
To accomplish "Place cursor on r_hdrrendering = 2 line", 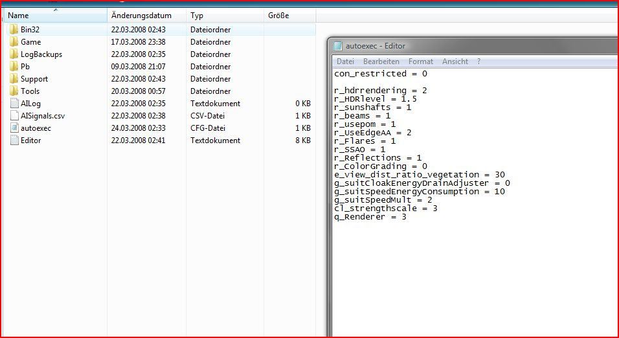I will pyautogui.click(x=381, y=91).
